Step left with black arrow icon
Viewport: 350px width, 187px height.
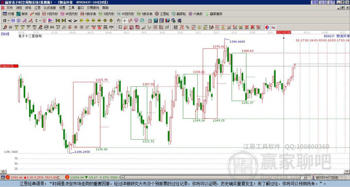click(69, 21)
